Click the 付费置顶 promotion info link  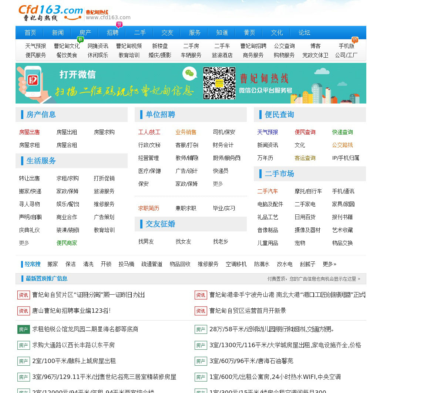(313, 279)
